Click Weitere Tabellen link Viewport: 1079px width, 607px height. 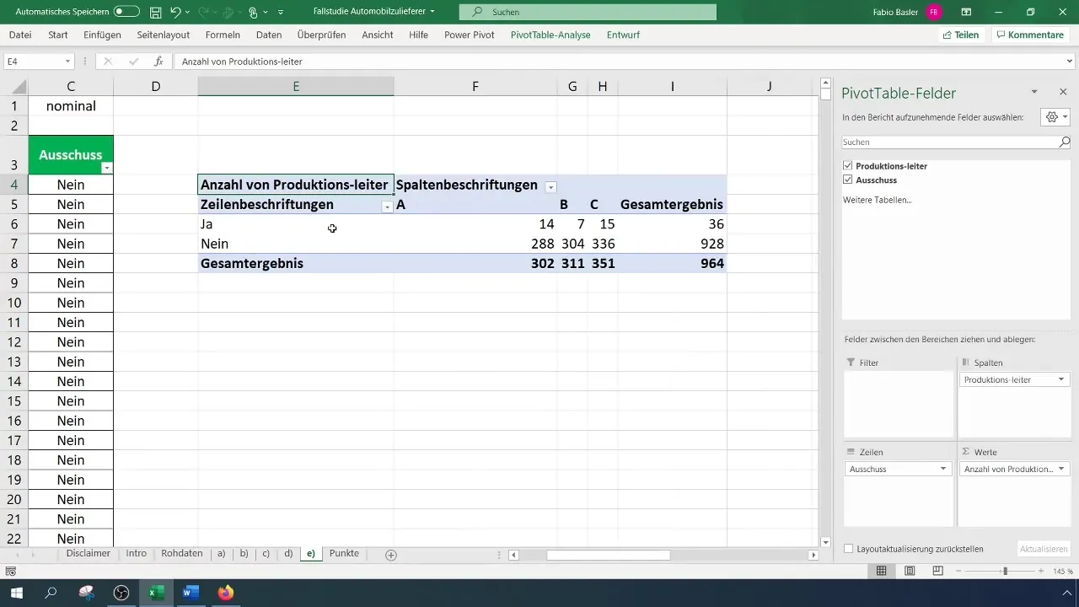tap(877, 201)
